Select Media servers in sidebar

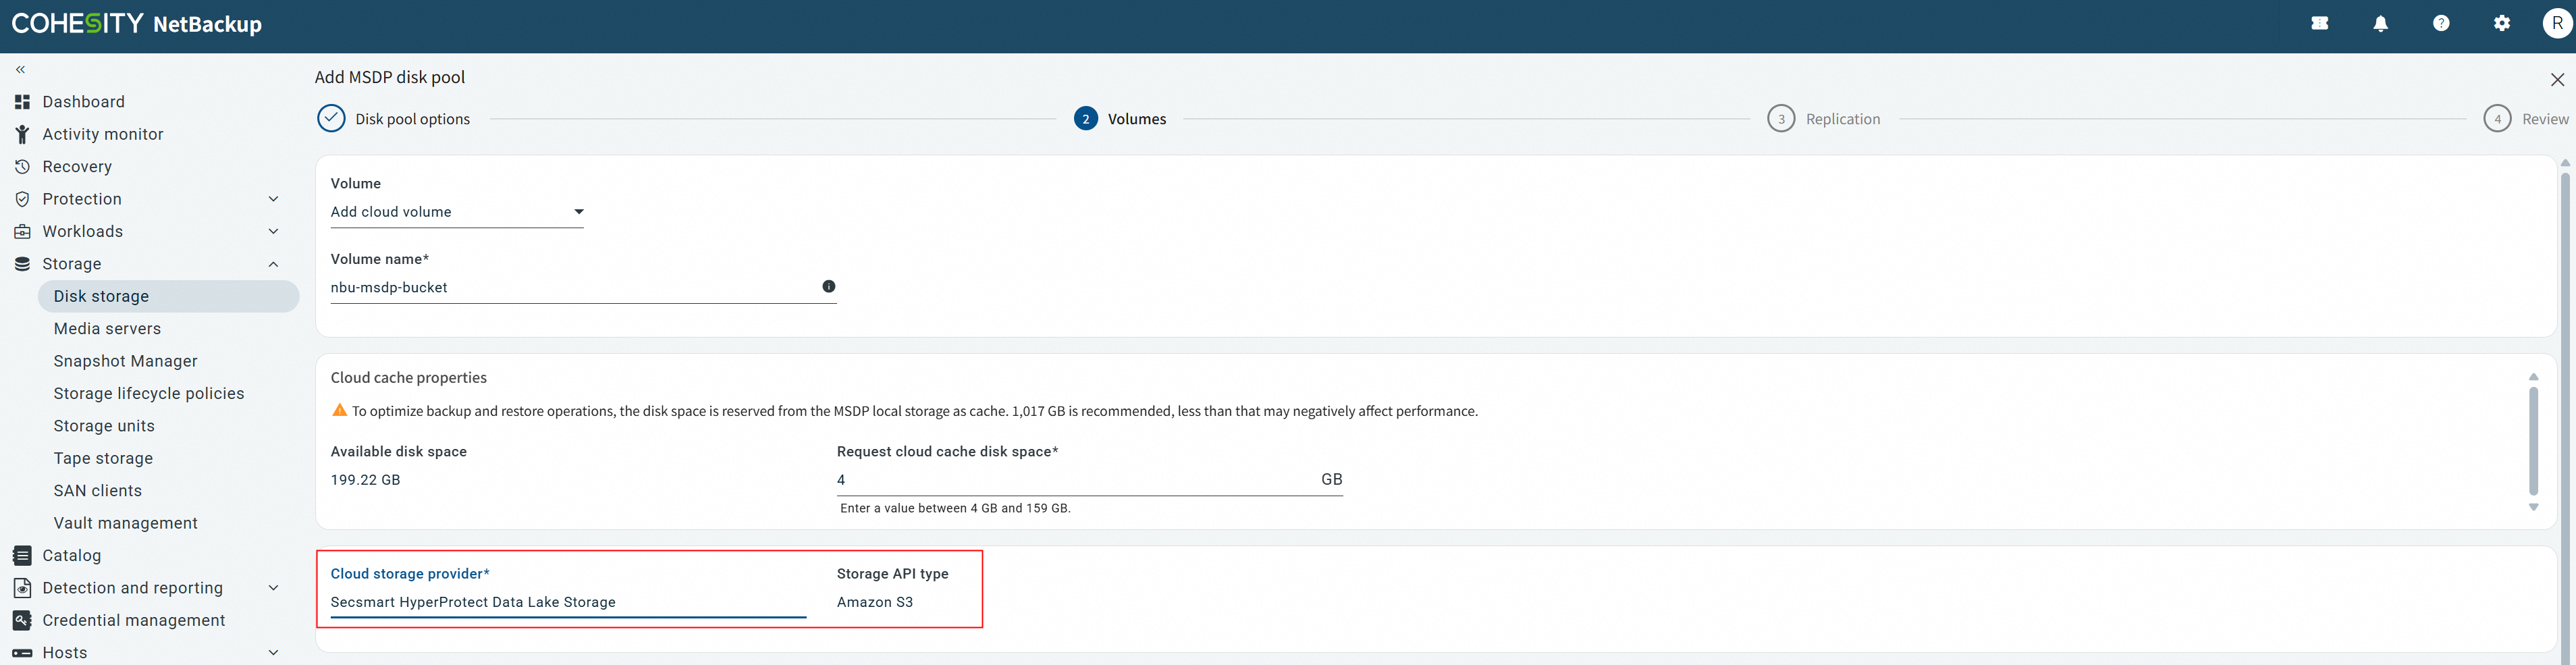pos(107,329)
